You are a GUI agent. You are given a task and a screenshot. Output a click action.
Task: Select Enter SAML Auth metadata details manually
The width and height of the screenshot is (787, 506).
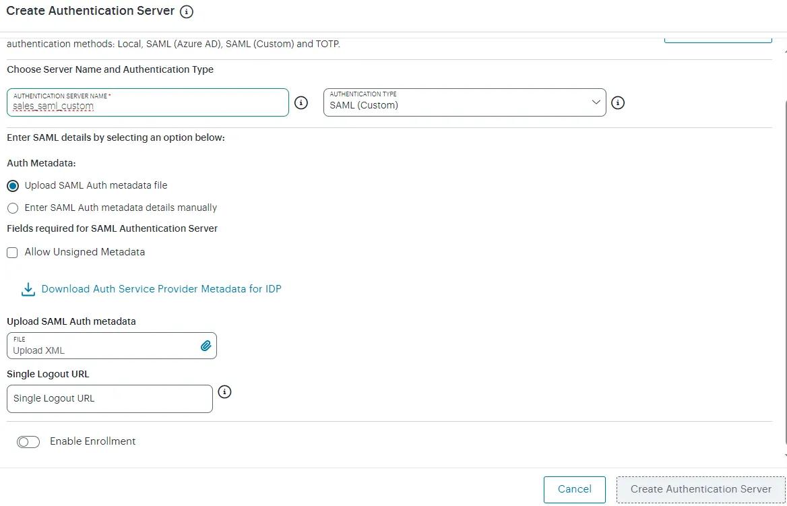pyautogui.click(x=13, y=208)
